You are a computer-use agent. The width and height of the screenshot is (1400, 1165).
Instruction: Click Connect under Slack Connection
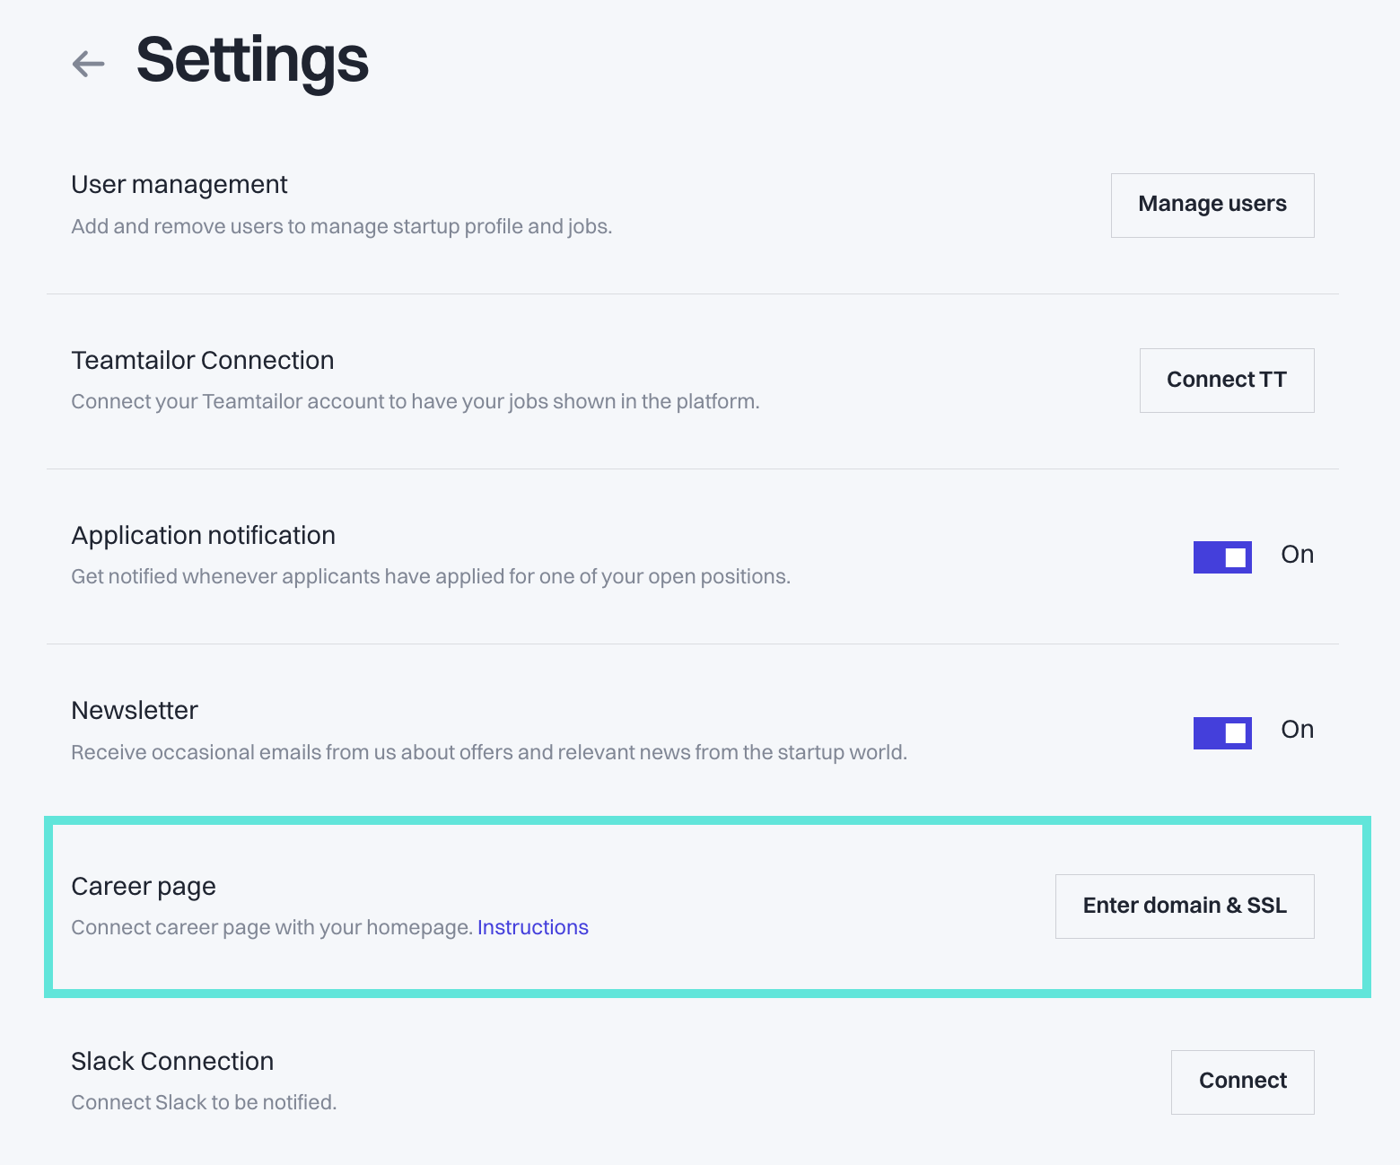click(x=1242, y=1082)
